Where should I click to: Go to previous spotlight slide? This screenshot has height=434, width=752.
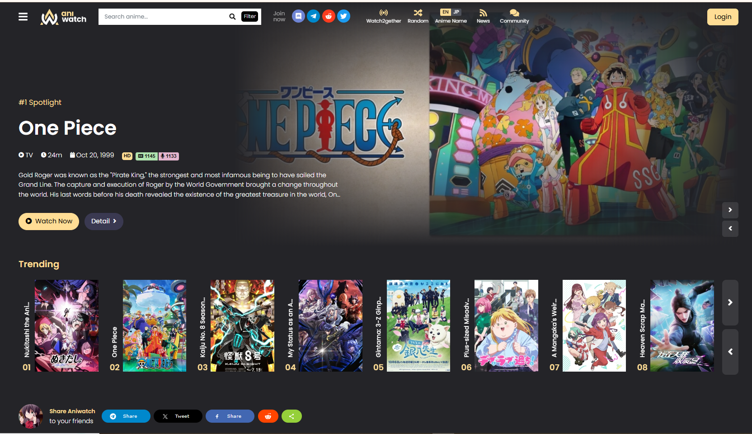730,229
